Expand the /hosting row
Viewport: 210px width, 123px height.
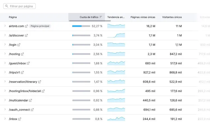(x=5, y=54)
